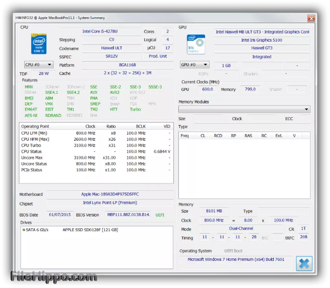The image size is (330, 288).
Task: Click the Microsoft Windows 7 Home Premium text
Action: point(236,259)
